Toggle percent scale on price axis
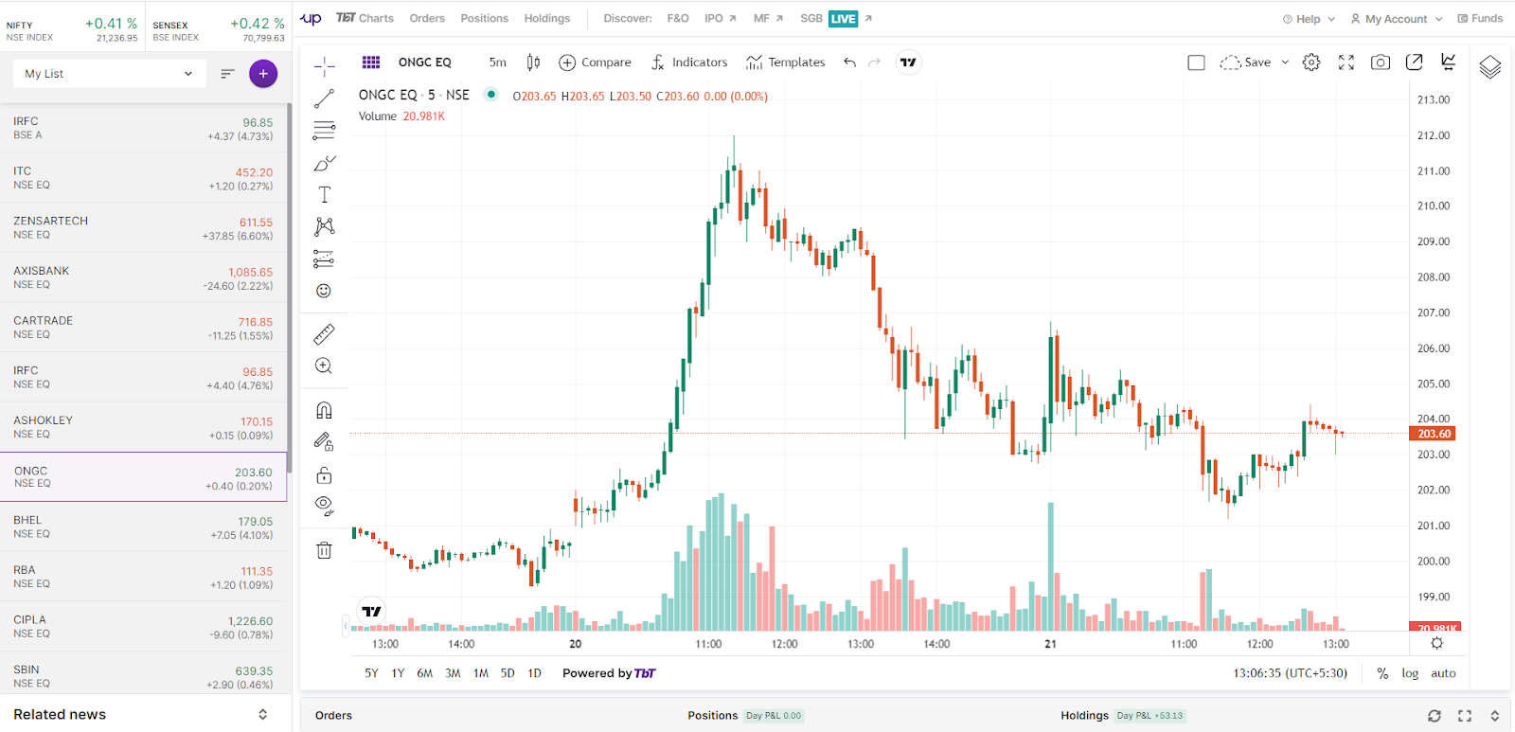This screenshot has width=1515, height=732. (x=1382, y=673)
